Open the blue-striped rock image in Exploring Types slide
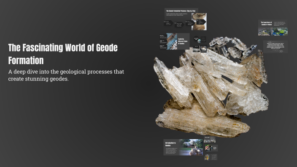 [x=172, y=41]
